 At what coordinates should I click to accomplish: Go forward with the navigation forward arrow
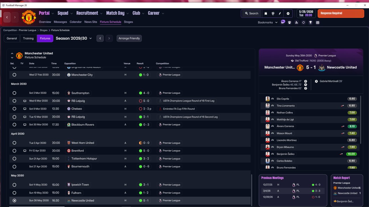click(x=15, y=17)
